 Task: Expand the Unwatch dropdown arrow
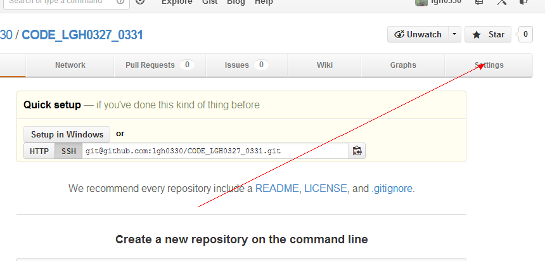click(x=454, y=34)
